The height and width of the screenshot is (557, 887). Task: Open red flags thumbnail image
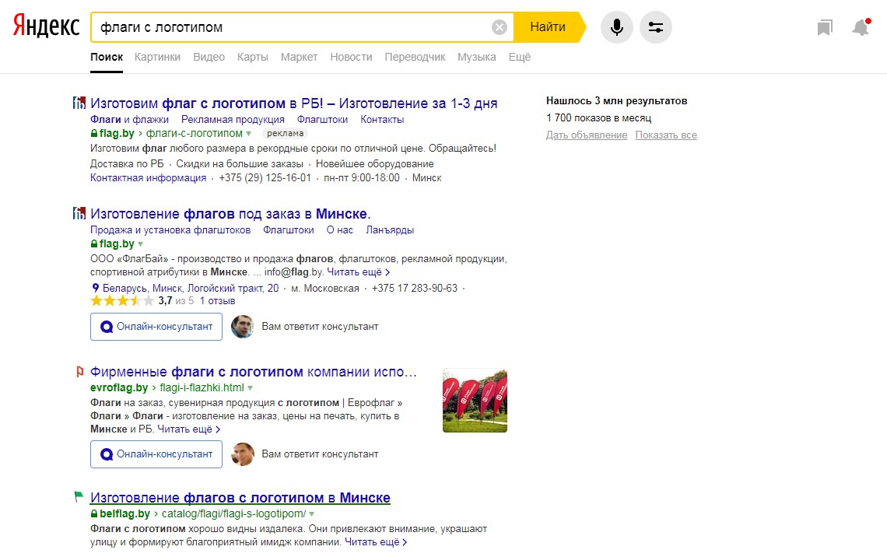(x=475, y=401)
